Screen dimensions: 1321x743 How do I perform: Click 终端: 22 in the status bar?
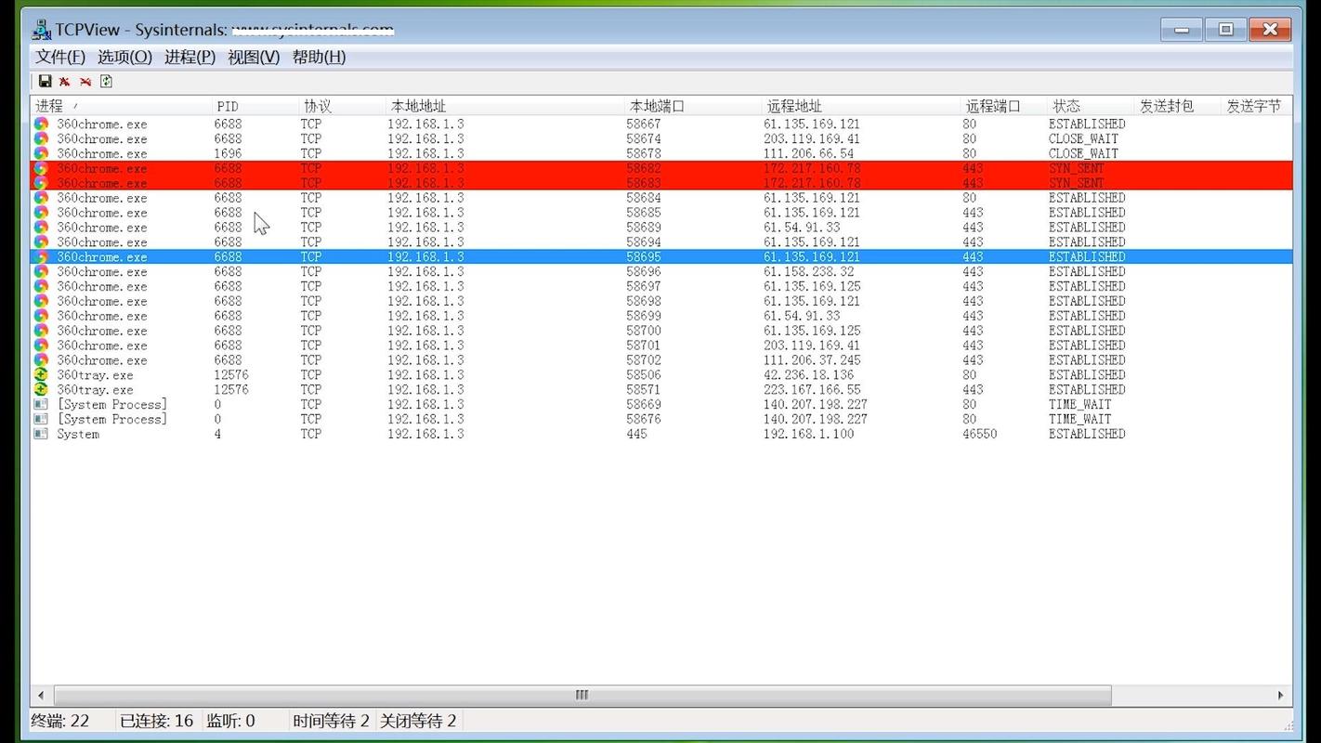60,721
